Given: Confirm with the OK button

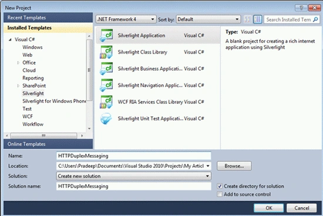Looking at the screenshot, I should click(268, 208).
